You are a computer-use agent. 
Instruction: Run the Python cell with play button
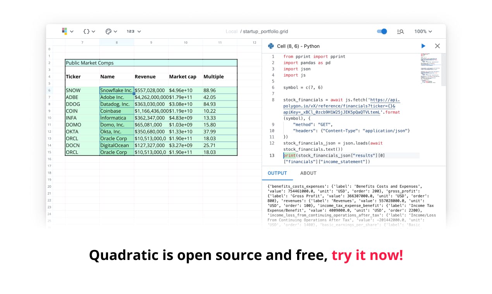click(x=423, y=46)
